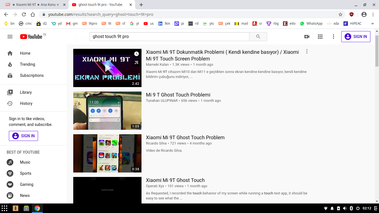Open a new browser tab
The image size is (379, 213).
(x=141, y=5)
